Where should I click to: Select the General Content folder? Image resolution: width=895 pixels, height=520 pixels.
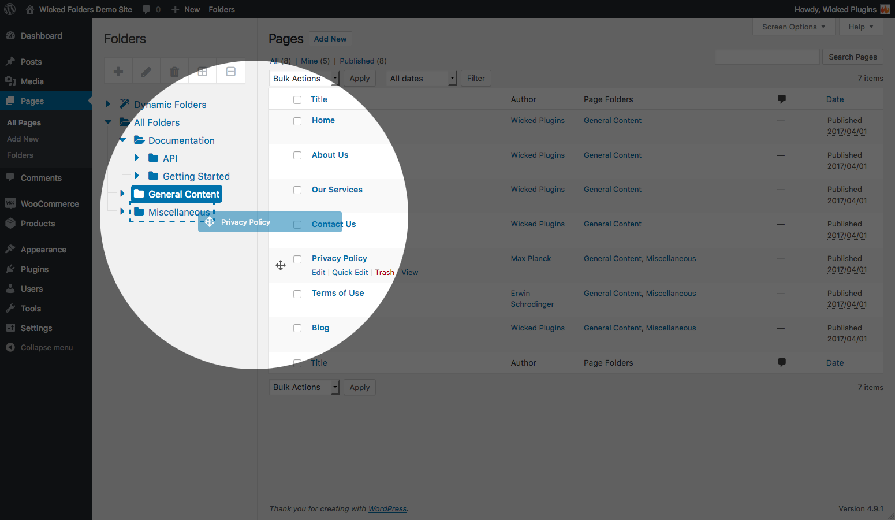177,194
